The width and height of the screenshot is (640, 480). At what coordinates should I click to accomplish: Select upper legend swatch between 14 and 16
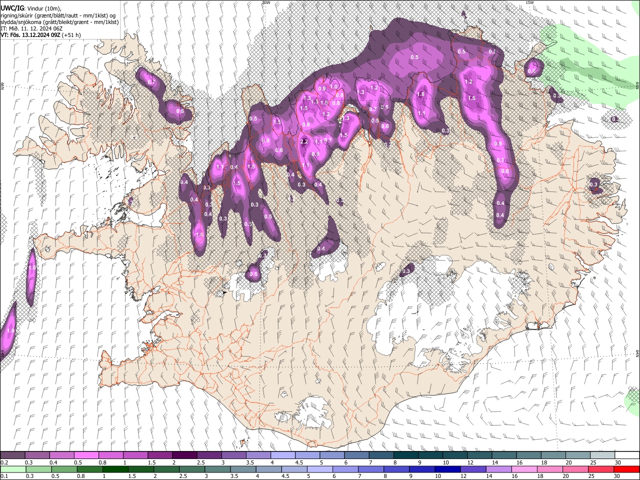pyautogui.click(x=504, y=455)
